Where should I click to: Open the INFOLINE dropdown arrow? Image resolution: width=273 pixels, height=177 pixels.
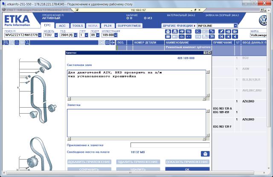235,26
